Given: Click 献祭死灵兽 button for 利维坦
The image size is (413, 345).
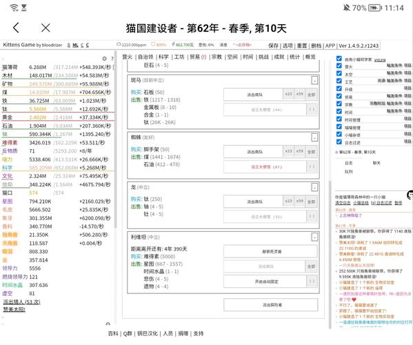Looking at the screenshot, I should point(271,251).
